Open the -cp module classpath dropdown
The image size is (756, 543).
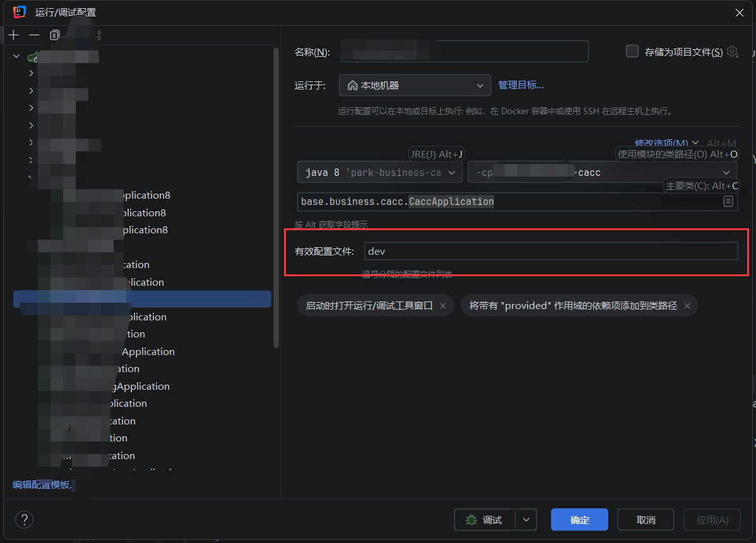(x=602, y=173)
